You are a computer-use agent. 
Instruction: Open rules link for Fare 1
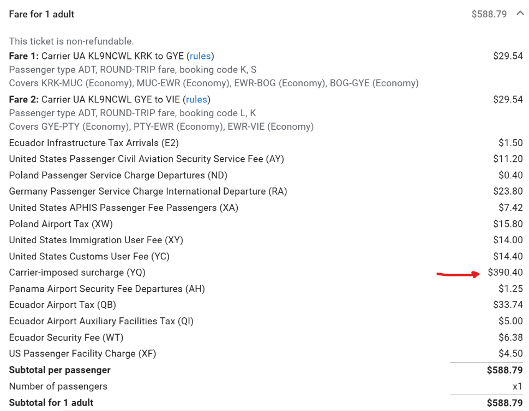(200, 56)
